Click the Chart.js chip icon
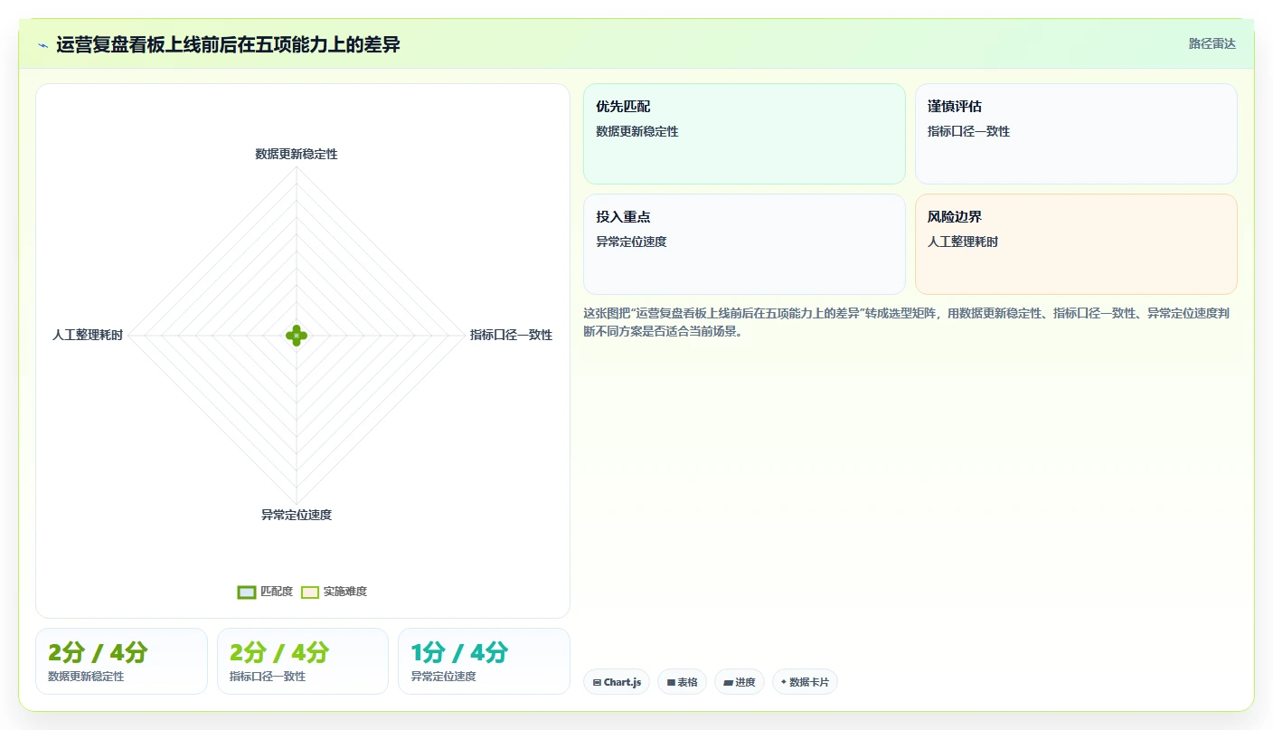Screen dimensions: 1273x730 597,683
